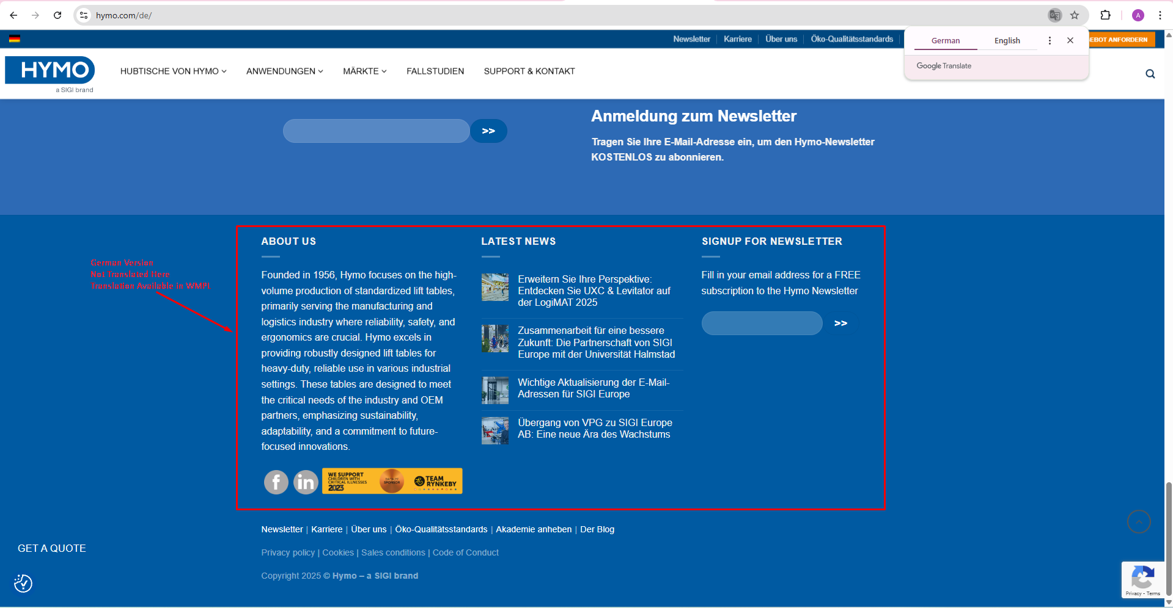Image resolution: width=1173 pixels, height=608 pixels.
Task: Open the Der Blog footer link
Action: 597,529
